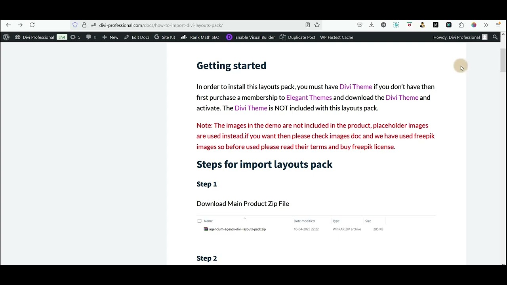
Task: Open the extensions puzzle piece menu
Action: point(461,25)
